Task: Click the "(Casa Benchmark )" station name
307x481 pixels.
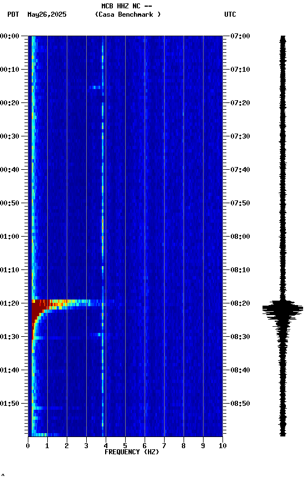Action: coord(128,14)
